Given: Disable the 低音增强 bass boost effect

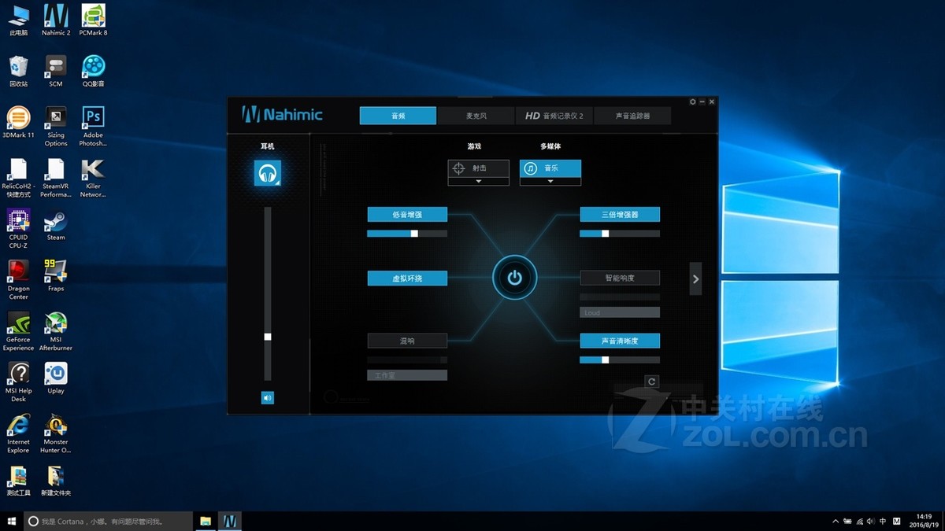Looking at the screenshot, I should coord(406,213).
